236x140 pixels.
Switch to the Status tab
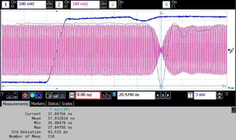53,104
